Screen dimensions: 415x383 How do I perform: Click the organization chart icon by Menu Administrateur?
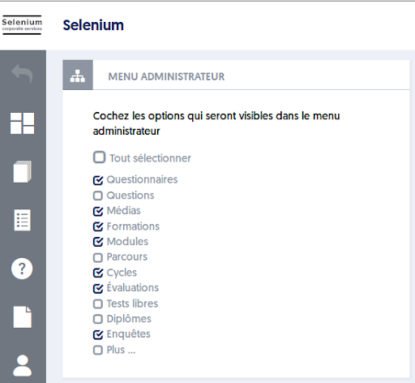[x=78, y=75]
